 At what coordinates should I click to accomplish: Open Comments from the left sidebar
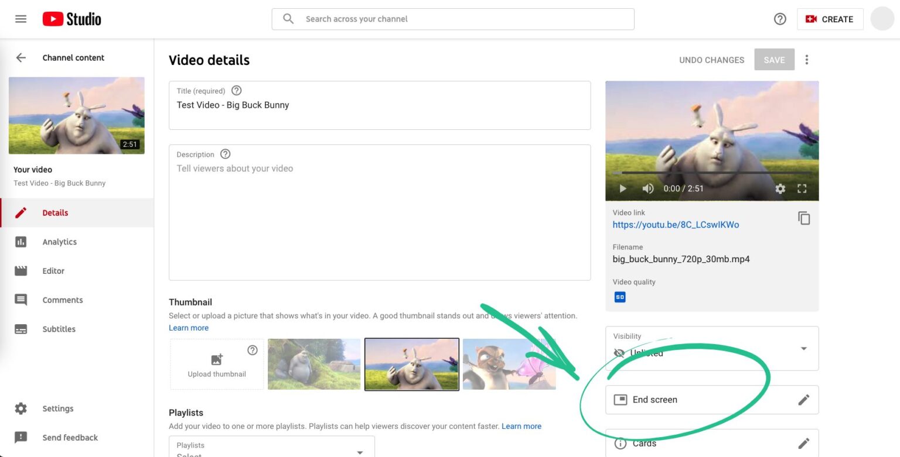pos(21,300)
